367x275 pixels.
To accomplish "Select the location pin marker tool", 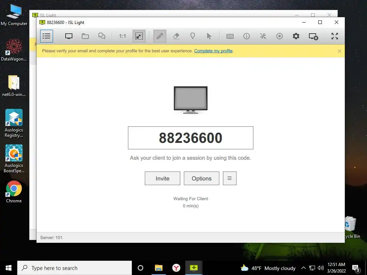I will [192, 36].
